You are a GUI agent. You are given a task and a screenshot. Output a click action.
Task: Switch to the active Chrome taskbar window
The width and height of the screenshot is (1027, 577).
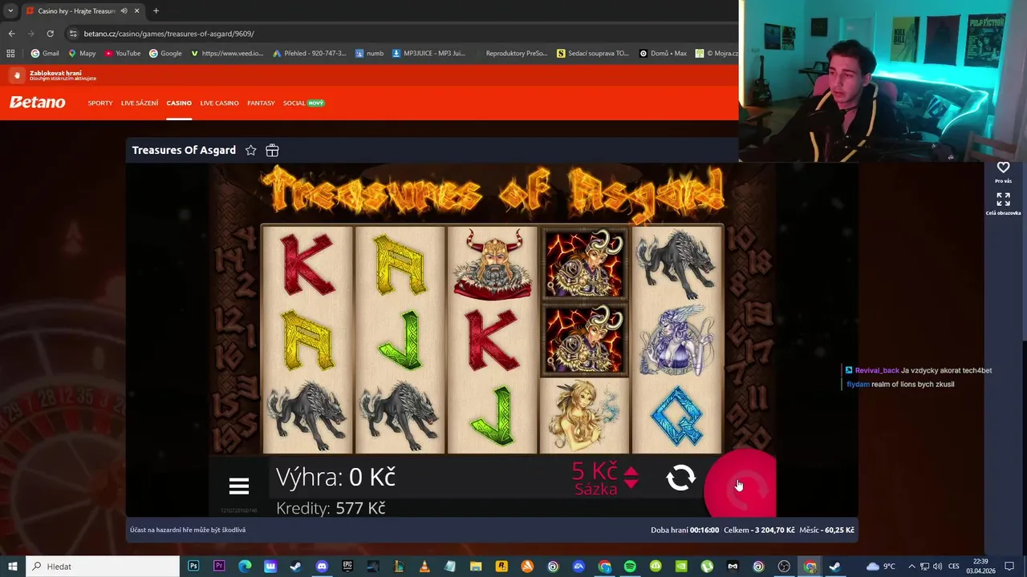tap(810, 567)
